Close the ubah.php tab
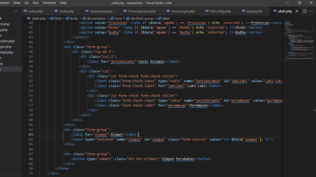The image size is (316, 177). 297,11
